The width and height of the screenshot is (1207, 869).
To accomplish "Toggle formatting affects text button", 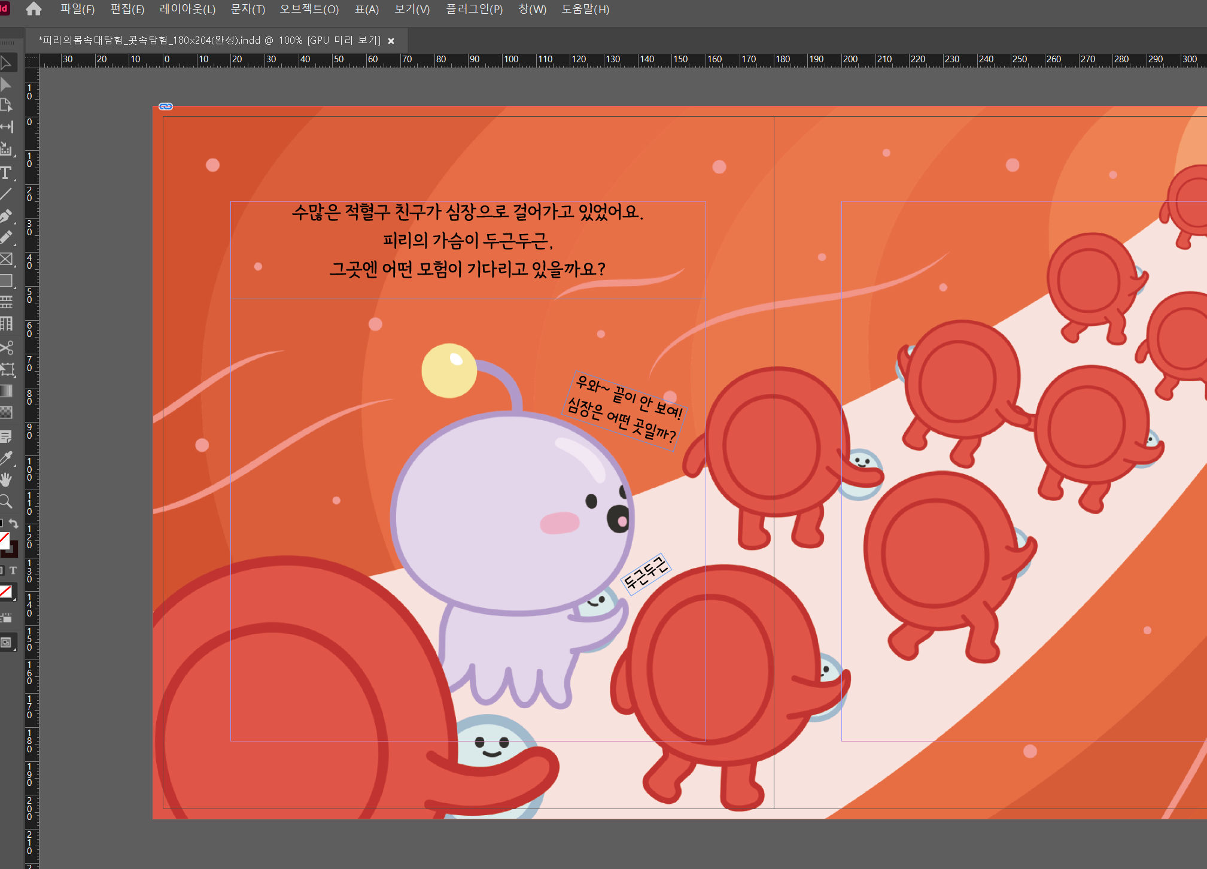I will coord(13,570).
